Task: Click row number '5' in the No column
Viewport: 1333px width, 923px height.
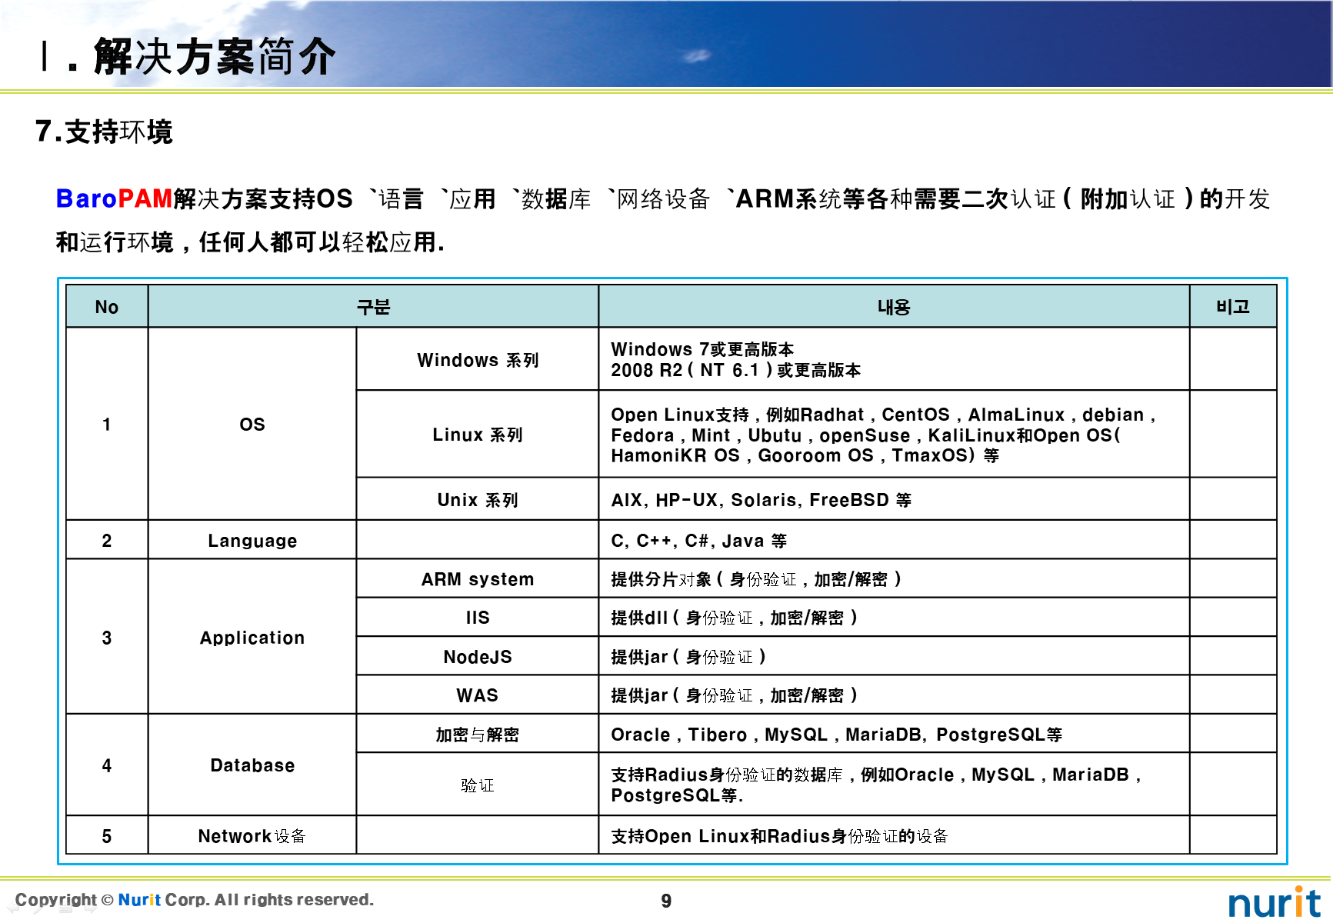Action: tap(107, 835)
